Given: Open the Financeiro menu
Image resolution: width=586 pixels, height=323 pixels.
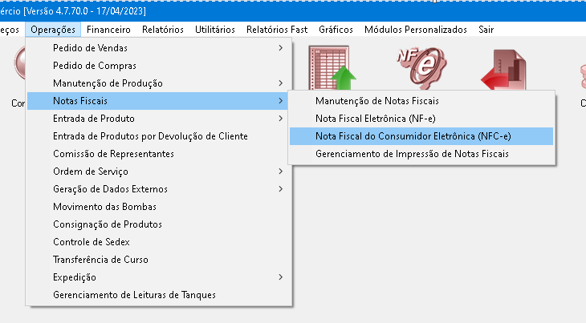Looking at the screenshot, I should tap(108, 30).
